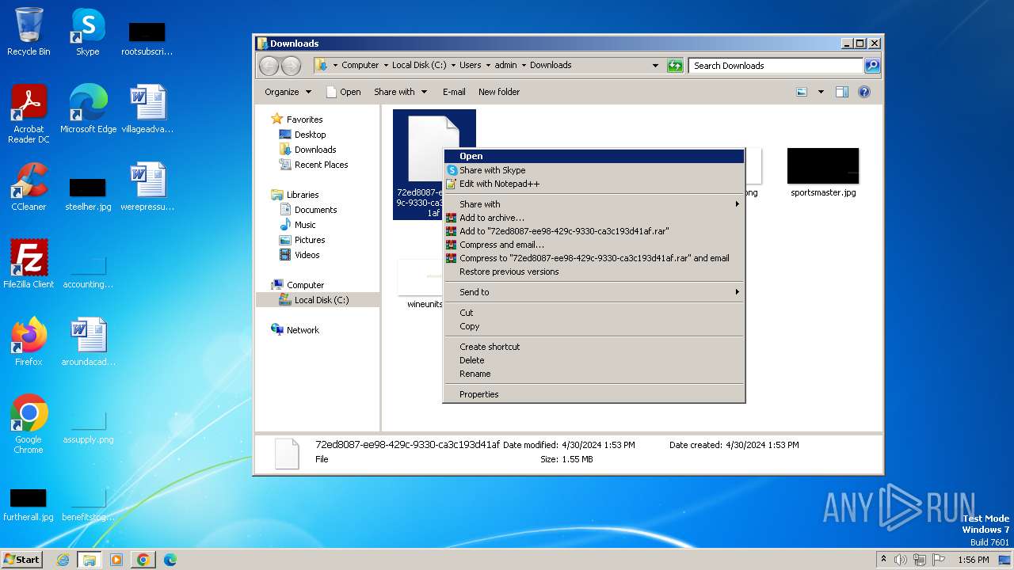
Task: Open CCleaner desktop shortcut
Action: (x=29, y=187)
